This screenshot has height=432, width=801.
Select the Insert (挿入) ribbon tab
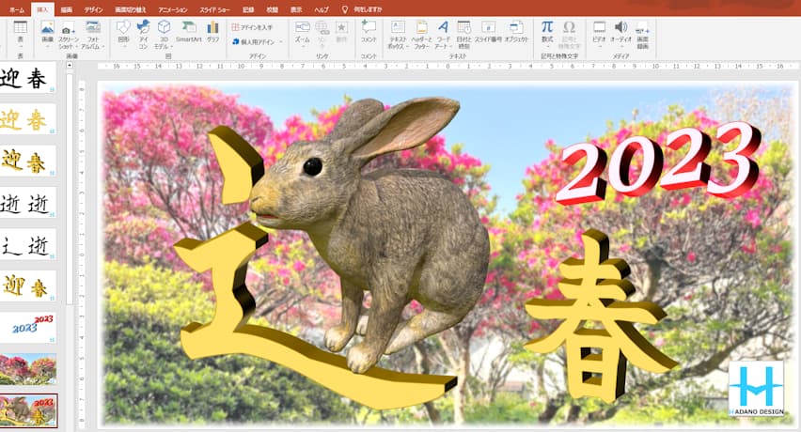tap(42, 9)
